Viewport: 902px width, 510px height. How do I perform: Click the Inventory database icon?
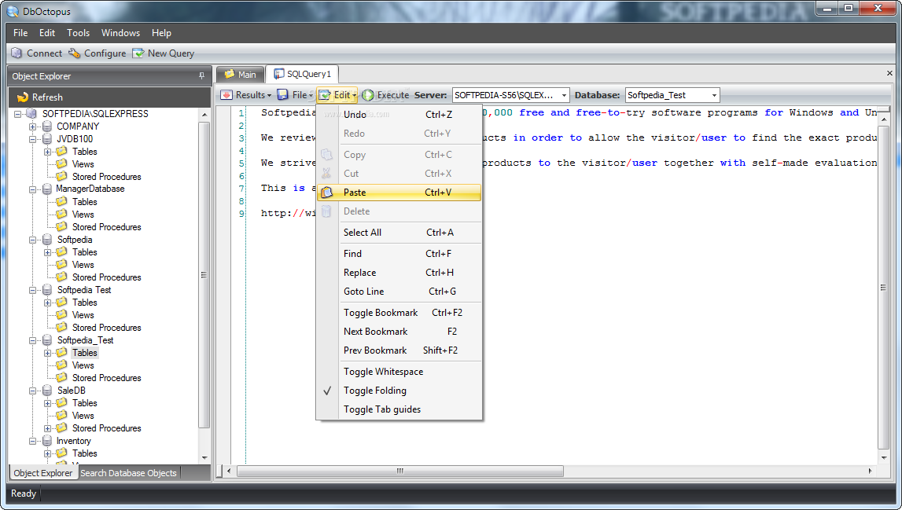coord(47,441)
